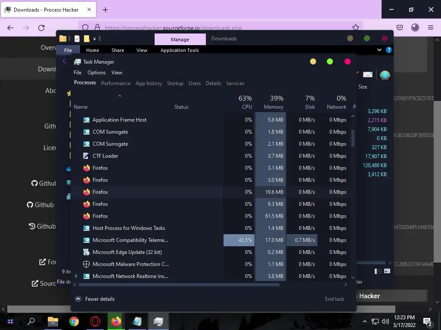Switch to the Startup tab

[175, 83]
